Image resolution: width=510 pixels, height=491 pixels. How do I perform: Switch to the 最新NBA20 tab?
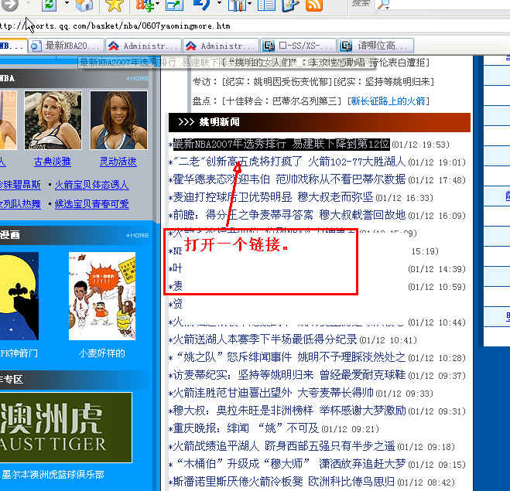coord(67,46)
